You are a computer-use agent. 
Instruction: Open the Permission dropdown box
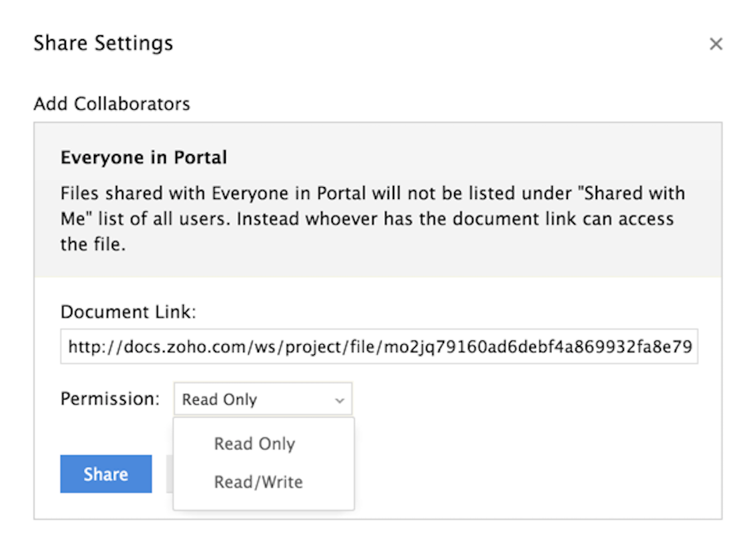[x=262, y=400]
